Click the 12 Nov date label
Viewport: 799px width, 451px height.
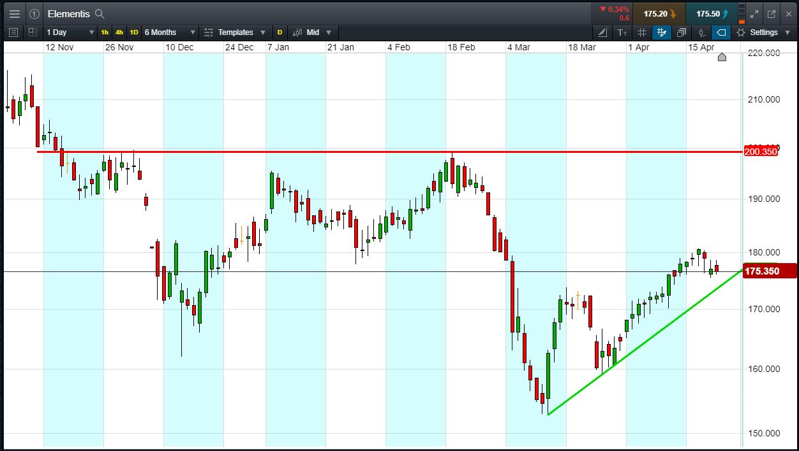(x=59, y=47)
